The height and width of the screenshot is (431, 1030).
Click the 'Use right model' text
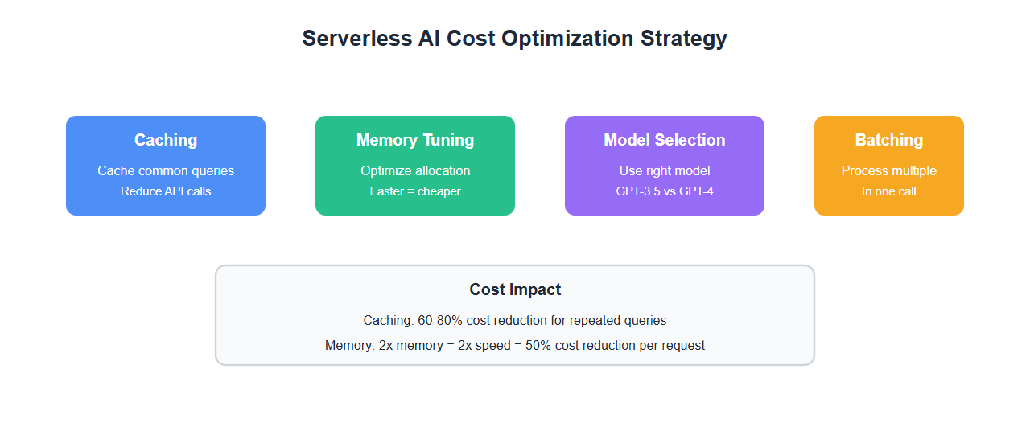point(665,170)
